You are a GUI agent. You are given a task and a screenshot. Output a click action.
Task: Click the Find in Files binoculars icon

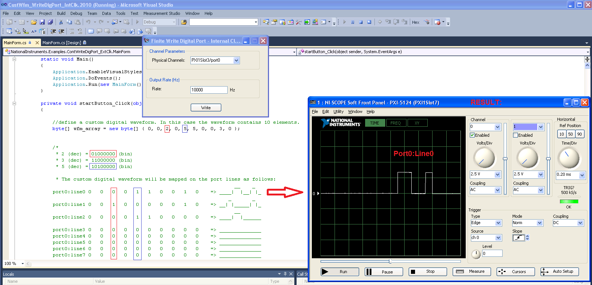[x=184, y=22]
